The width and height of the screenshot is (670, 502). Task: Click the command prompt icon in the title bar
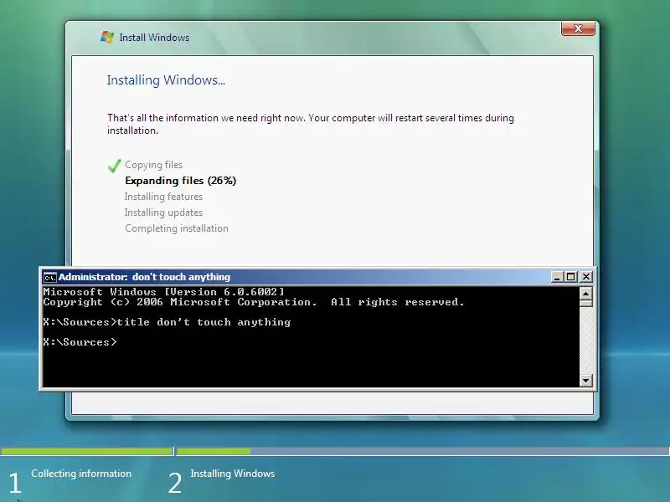49,277
